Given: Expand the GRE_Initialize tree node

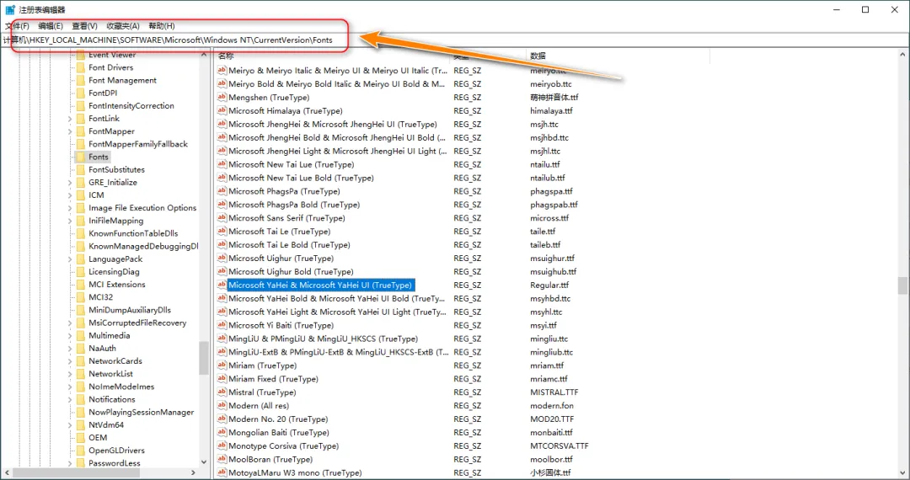Looking at the screenshot, I should click(70, 183).
